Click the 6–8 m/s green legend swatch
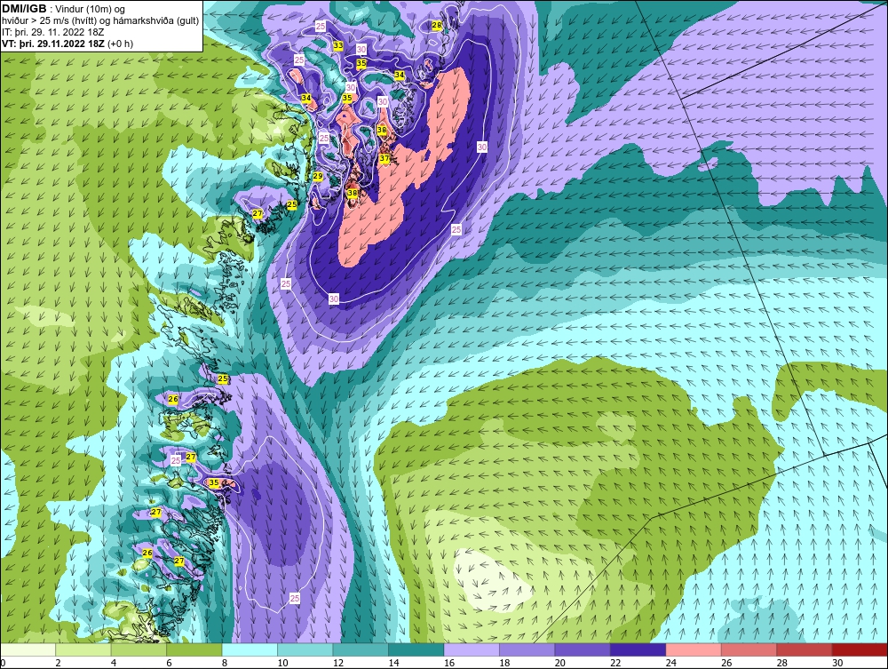 pyautogui.click(x=194, y=649)
